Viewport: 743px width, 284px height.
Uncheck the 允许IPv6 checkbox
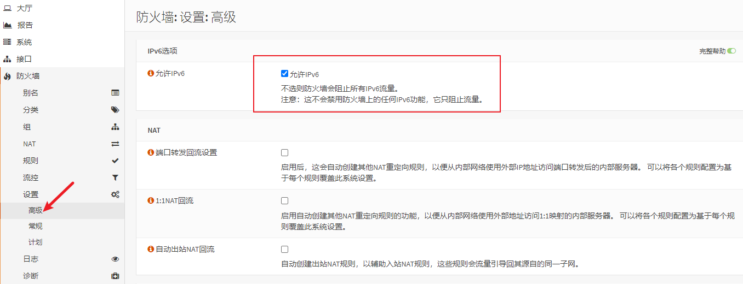[284, 74]
